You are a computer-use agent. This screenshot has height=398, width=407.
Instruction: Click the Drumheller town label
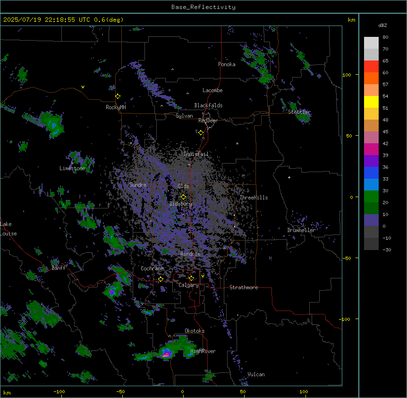point(301,230)
